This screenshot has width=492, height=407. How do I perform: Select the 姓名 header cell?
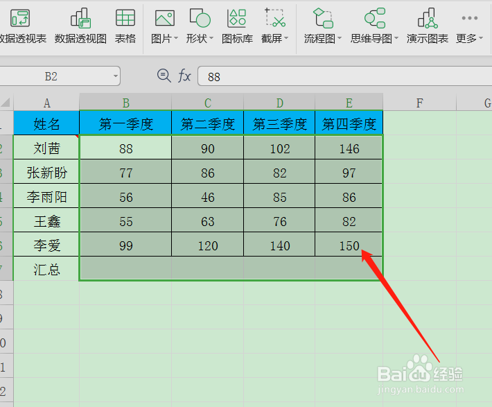tap(46, 123)
